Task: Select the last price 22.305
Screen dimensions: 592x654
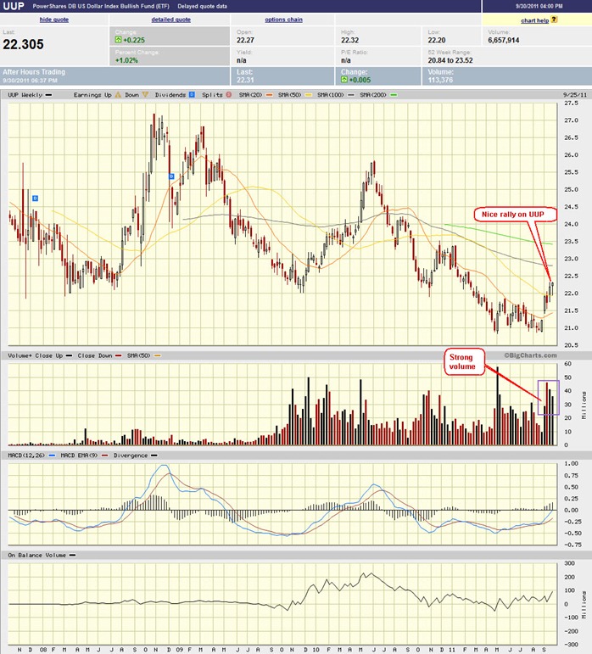Action: click(24, 44)
